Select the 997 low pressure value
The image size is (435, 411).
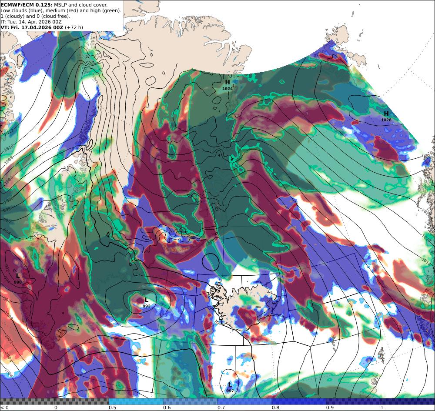pyautogui.click(x=230, y=391)
